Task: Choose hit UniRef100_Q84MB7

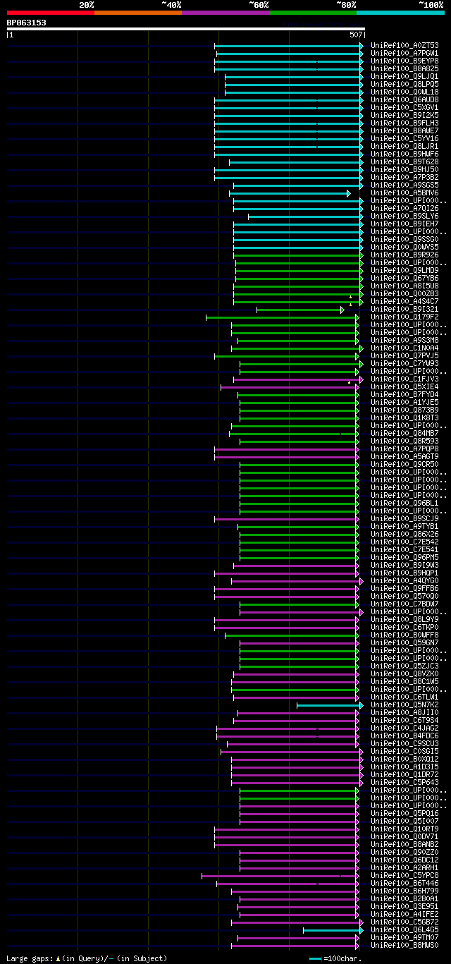Action: [404, 434]
